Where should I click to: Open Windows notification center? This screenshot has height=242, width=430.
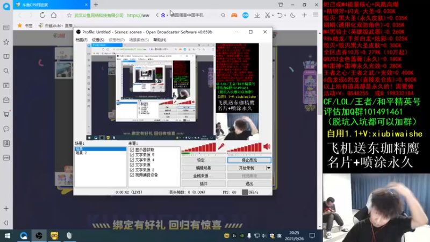[x=312, y=236]
